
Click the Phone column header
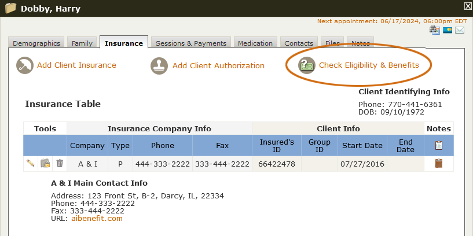163,146
